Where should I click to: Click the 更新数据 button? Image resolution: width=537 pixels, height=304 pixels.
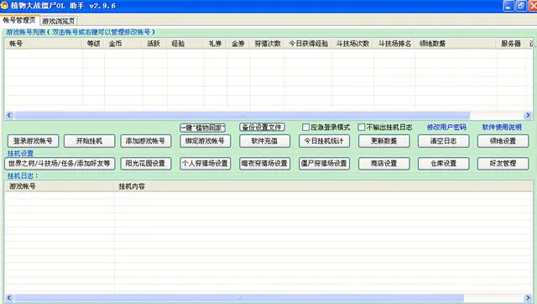[384, 141]
